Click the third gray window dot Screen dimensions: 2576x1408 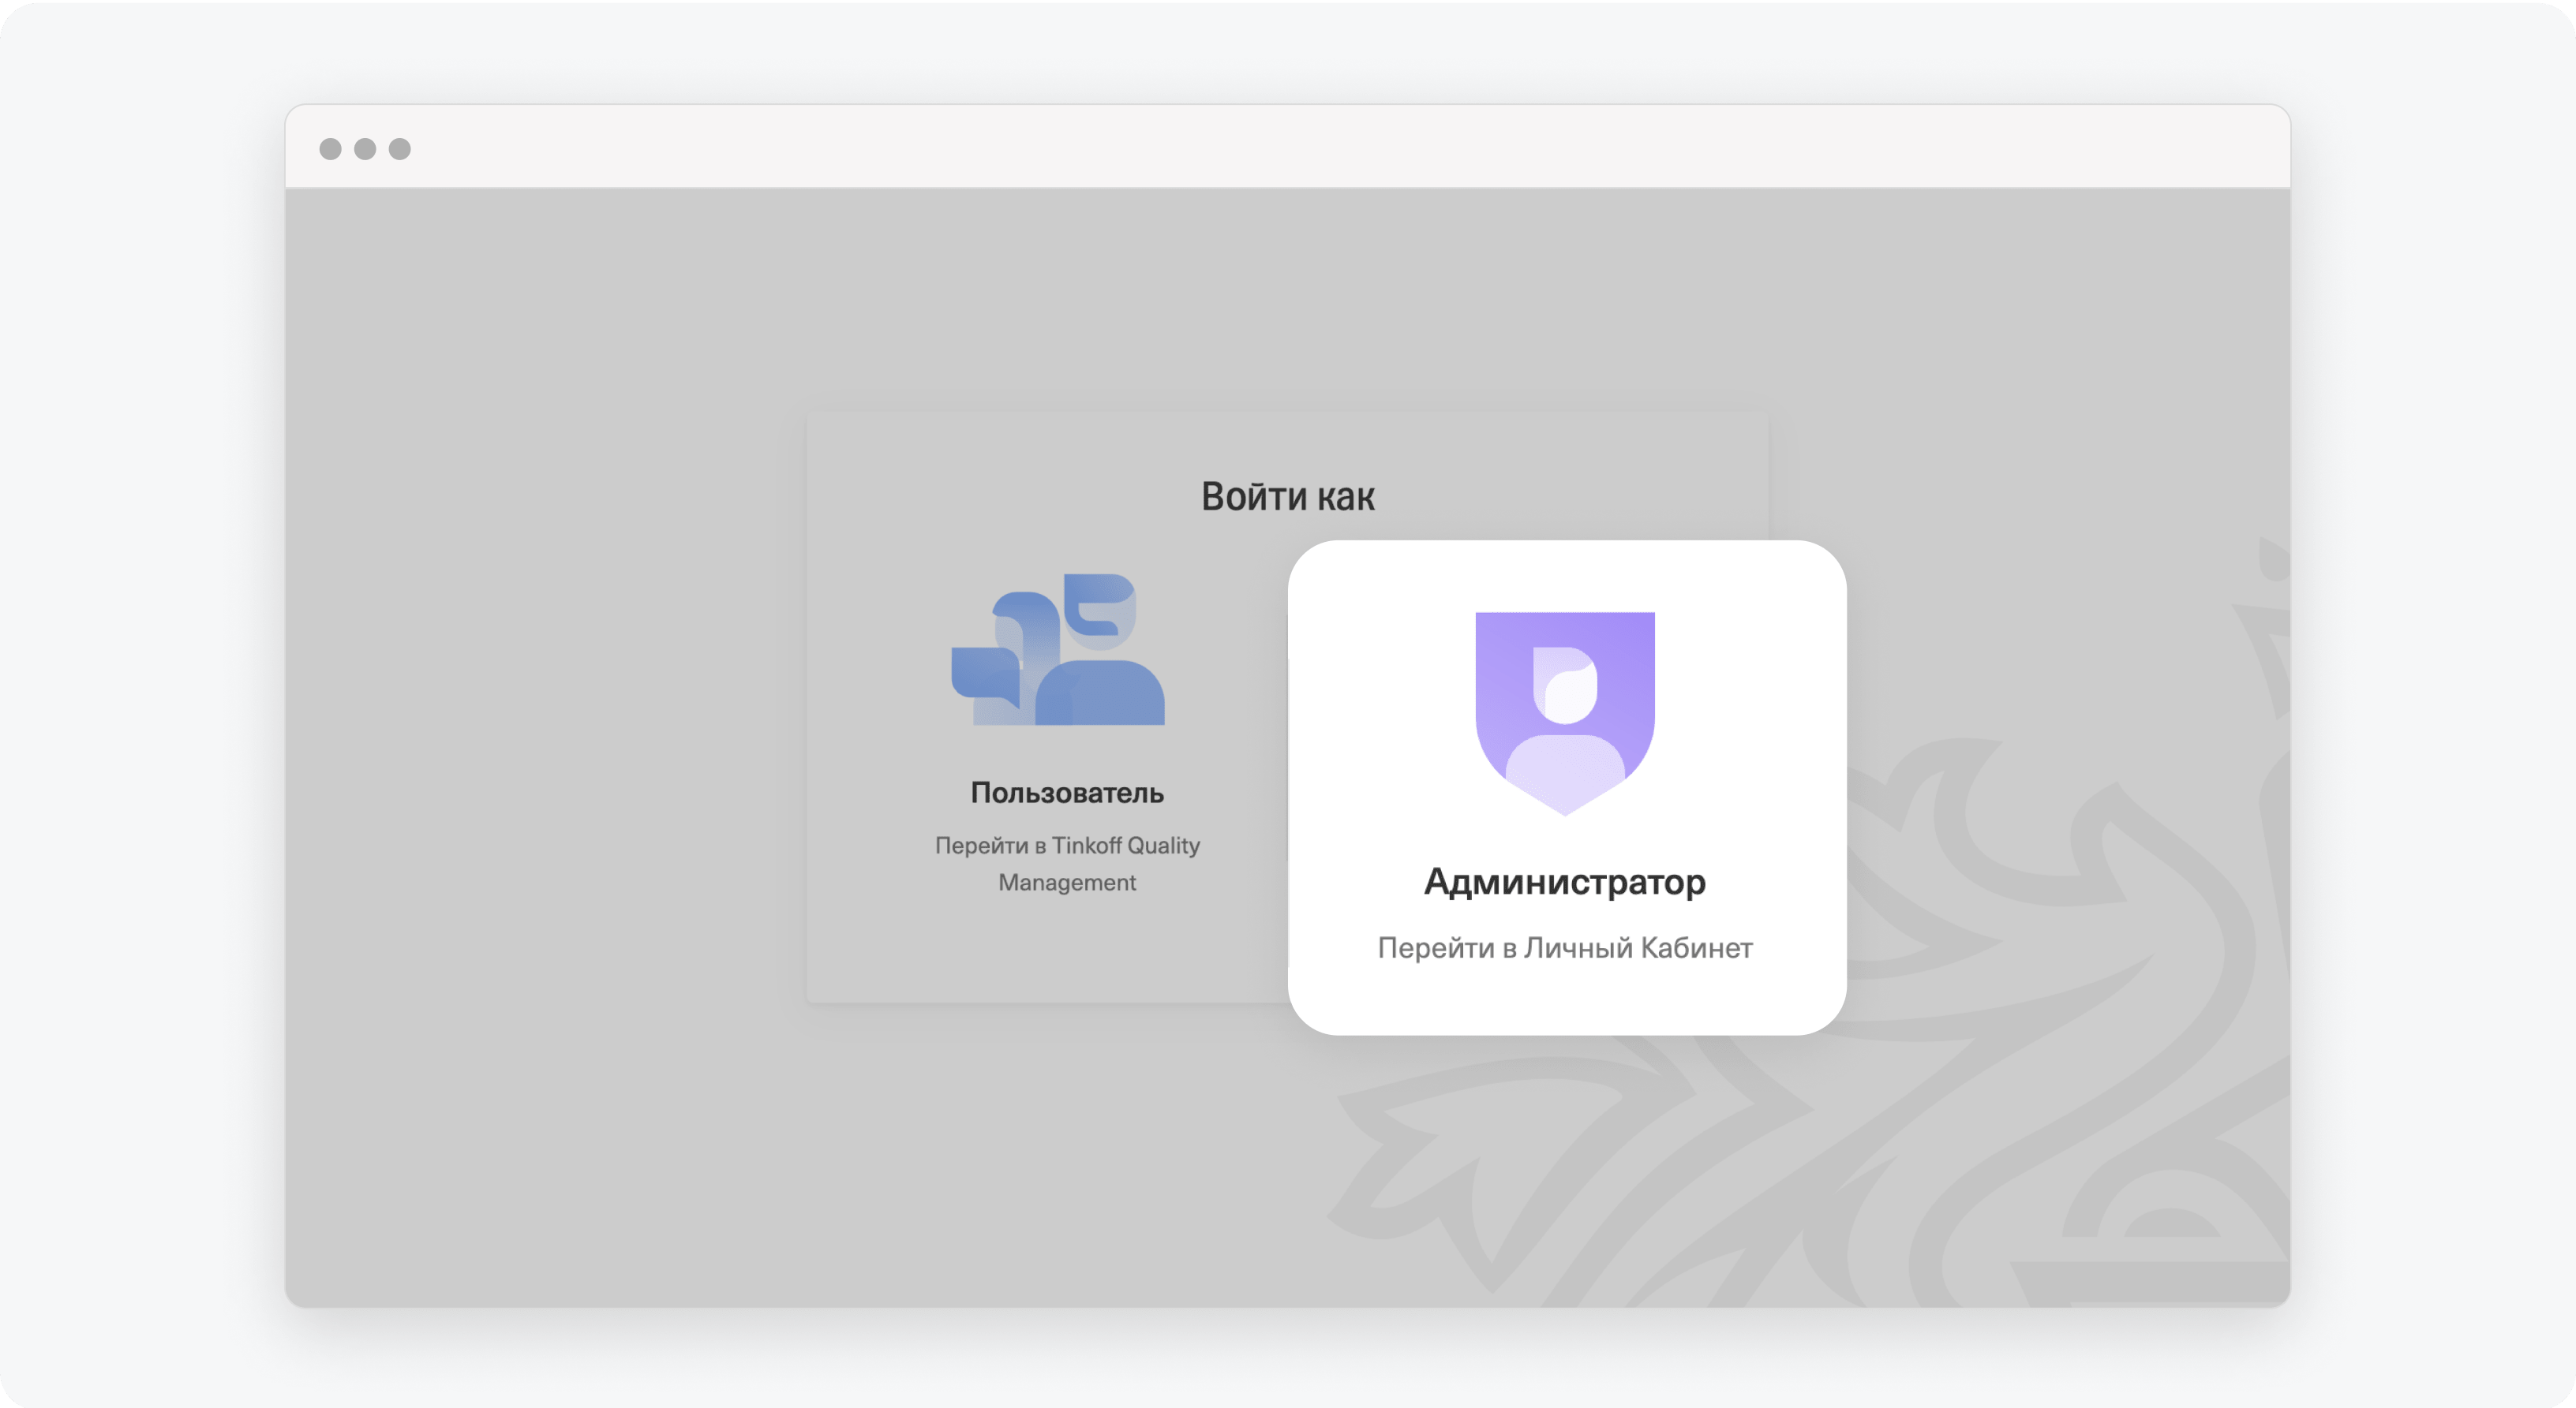pos(400,149)
